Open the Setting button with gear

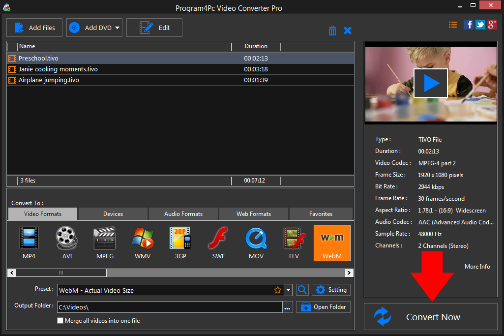click(x=331, y=290)
